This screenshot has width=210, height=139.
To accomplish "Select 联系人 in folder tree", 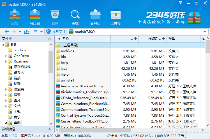I will coord(16,73).
